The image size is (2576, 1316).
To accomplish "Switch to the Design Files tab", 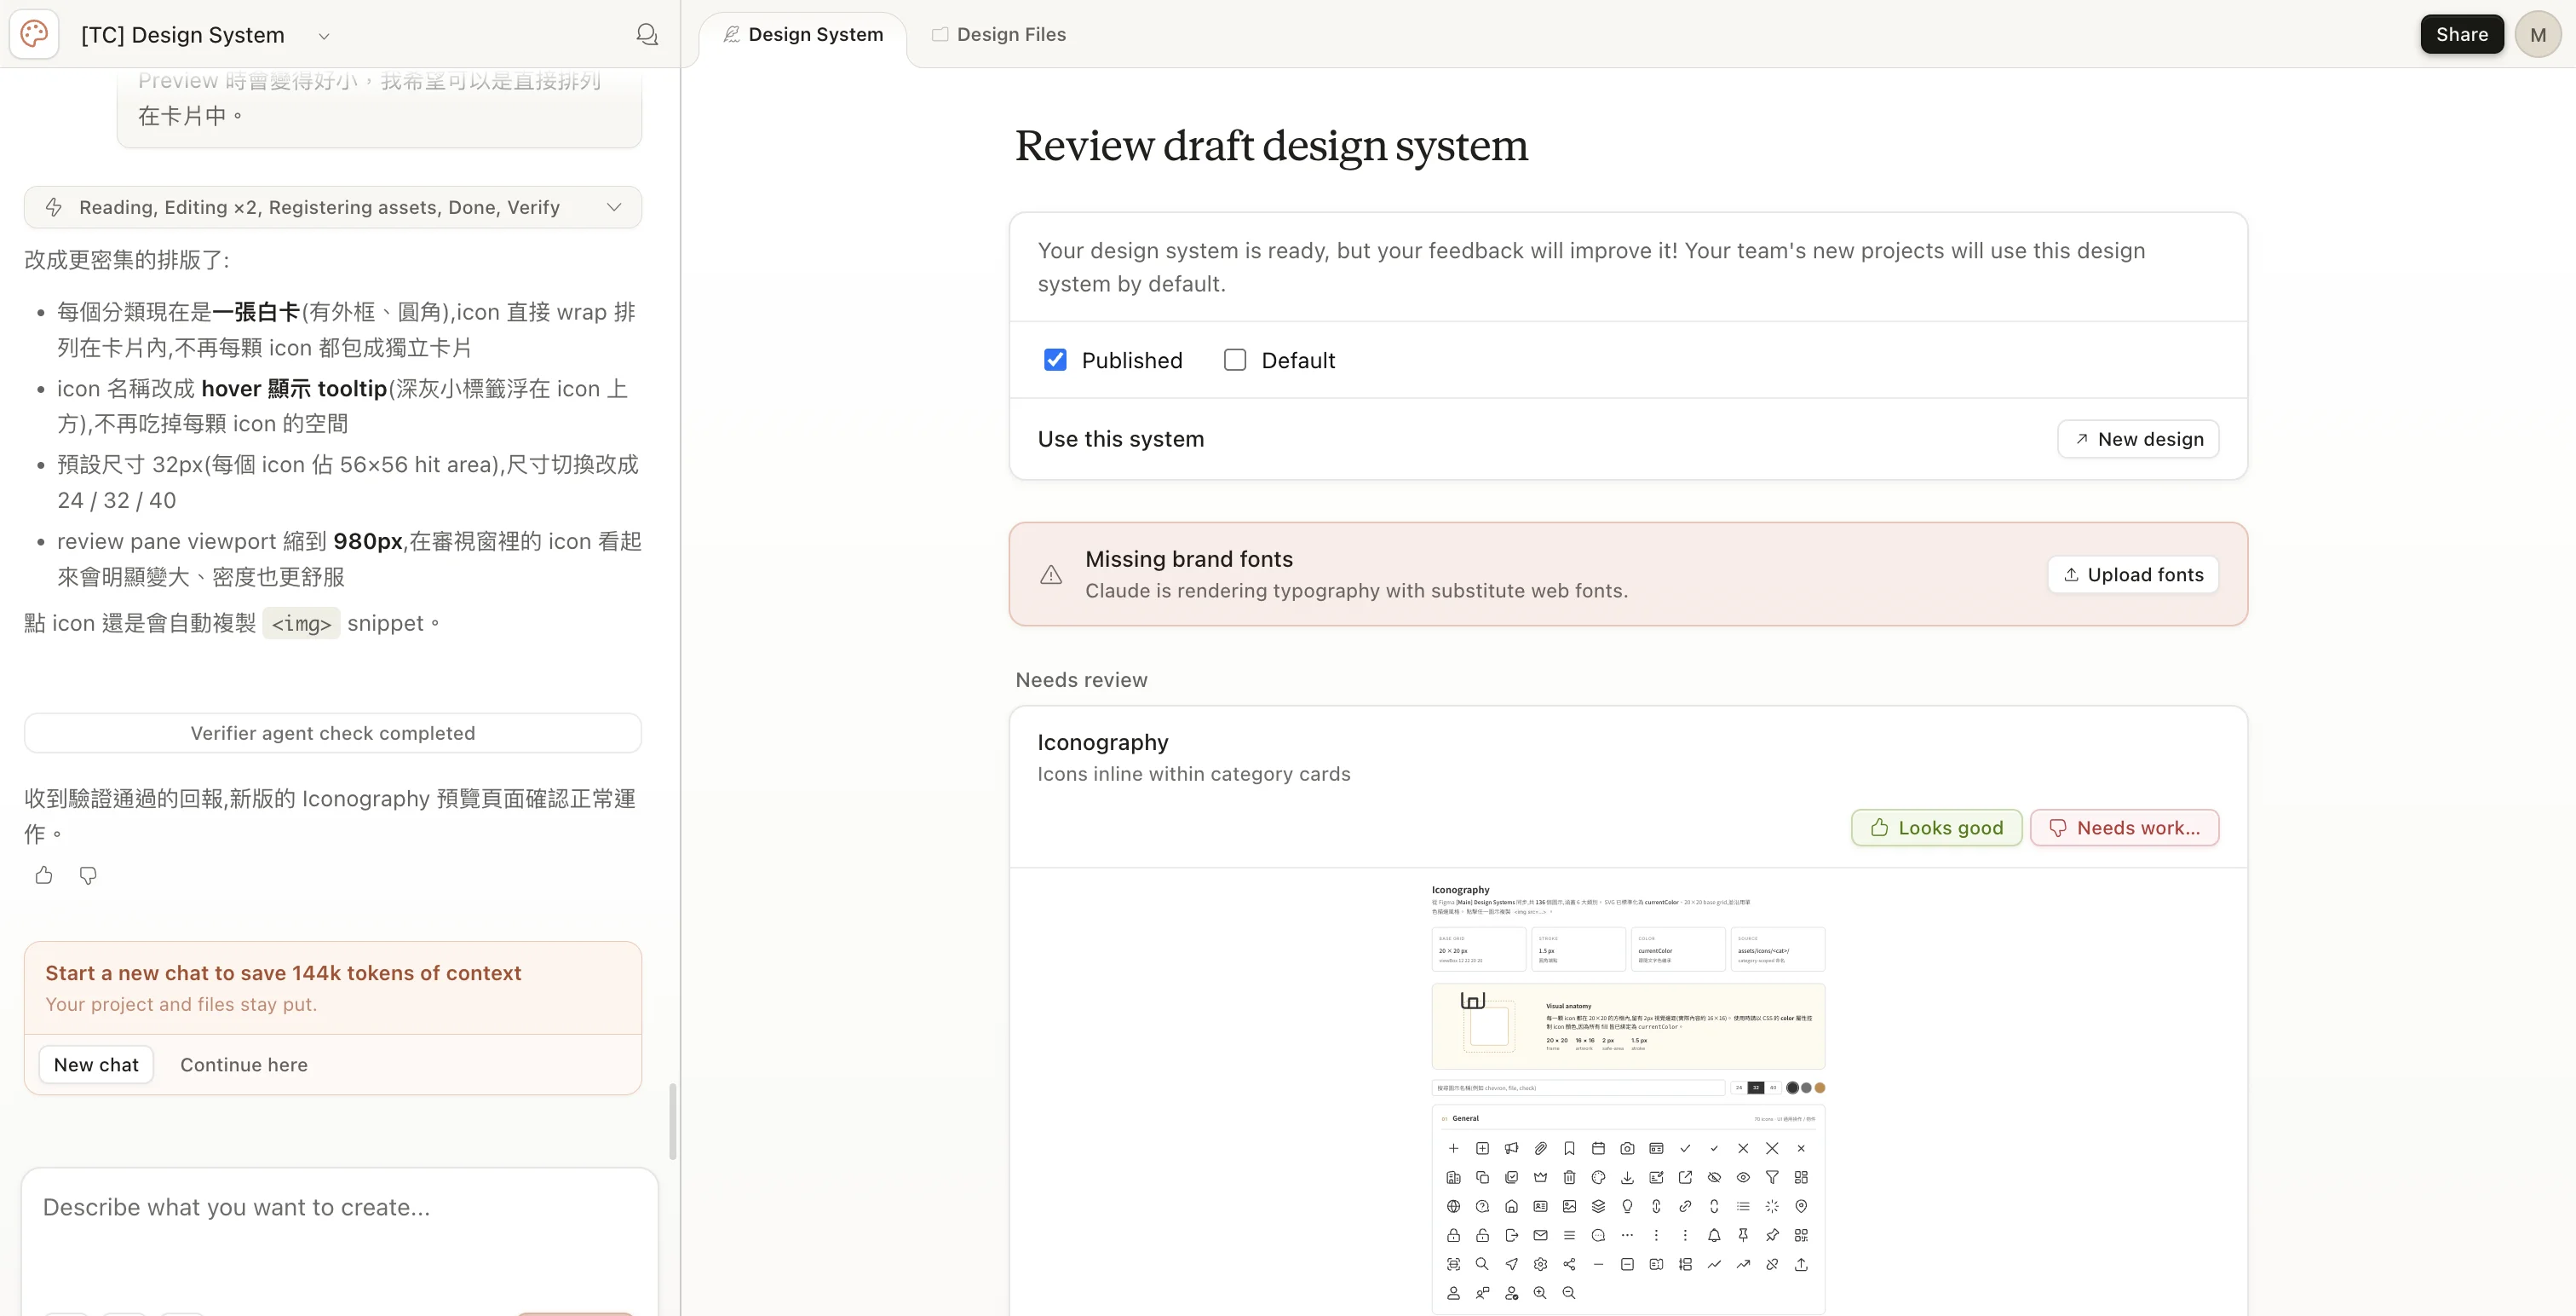I will point(999,35).
